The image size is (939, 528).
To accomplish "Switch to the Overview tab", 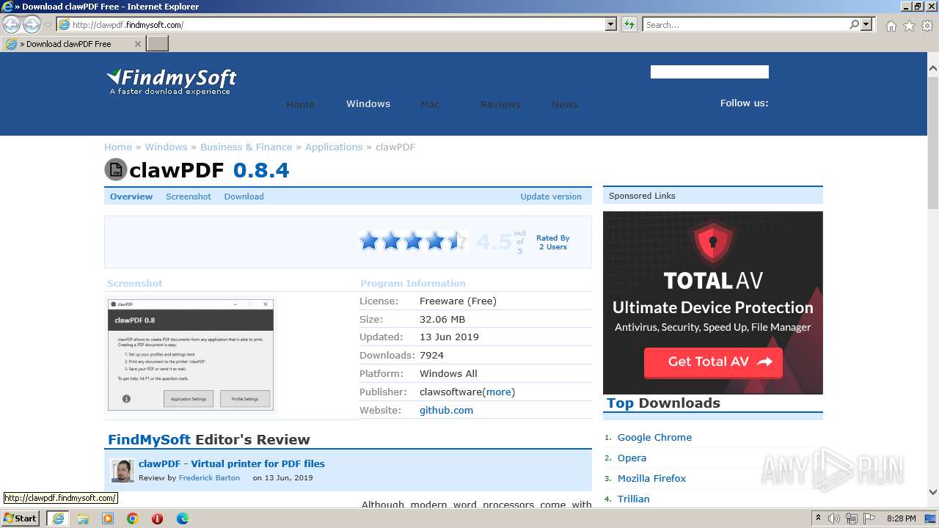I will click(131, 197).
